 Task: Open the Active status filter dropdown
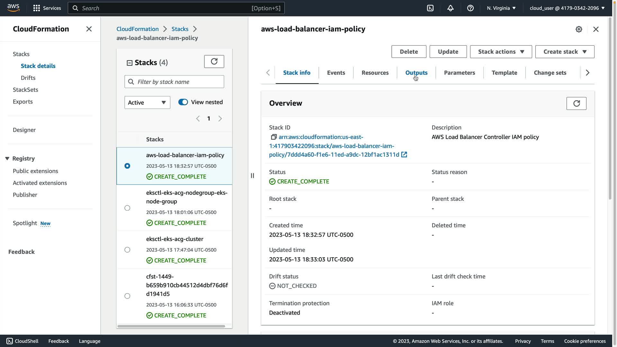[x=147, y=102]
